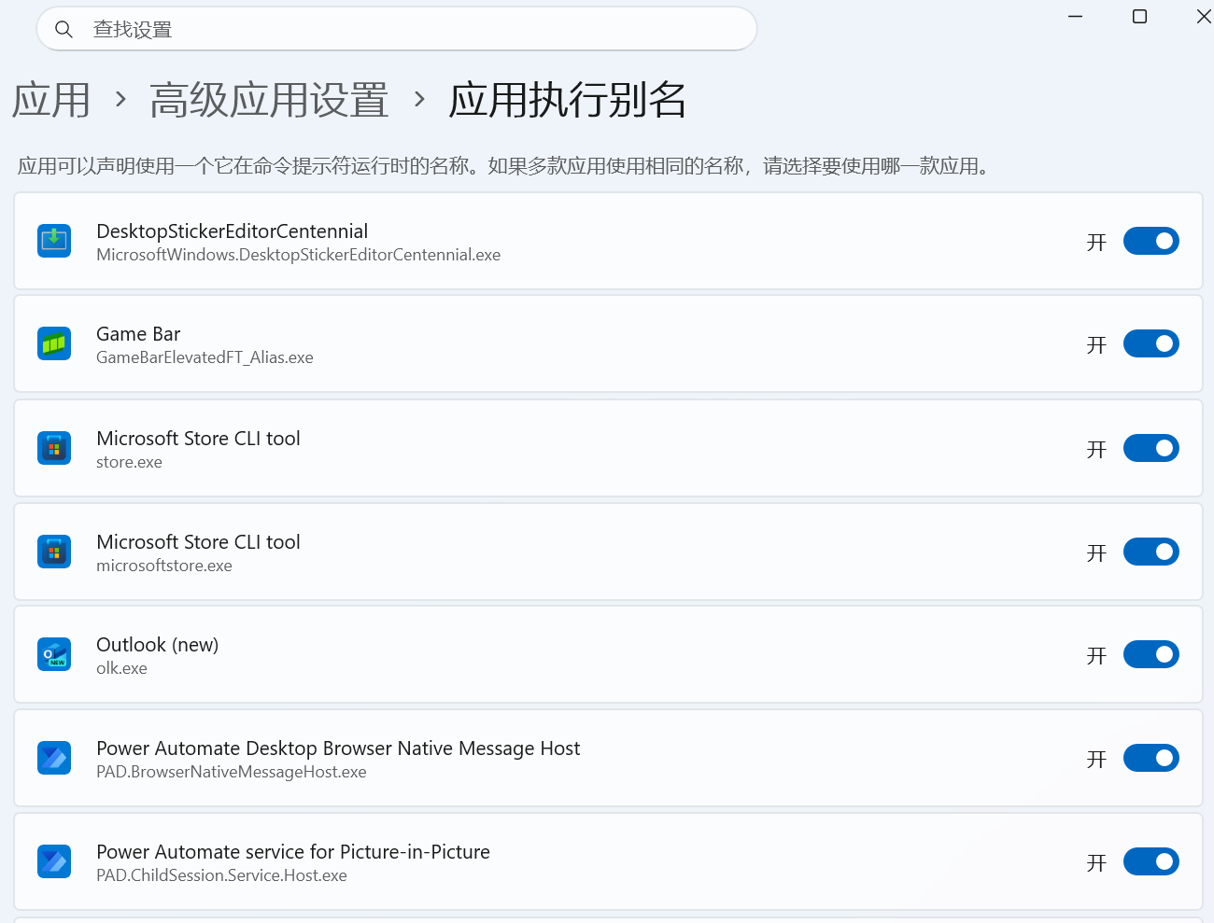Switch off the microsoftstore.exe alias
1214x923 pixels.
click(x=1150, y=552)
